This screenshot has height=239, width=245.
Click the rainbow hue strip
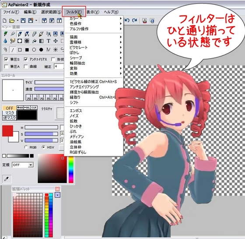pyautogui.click(x=71, y=169)
